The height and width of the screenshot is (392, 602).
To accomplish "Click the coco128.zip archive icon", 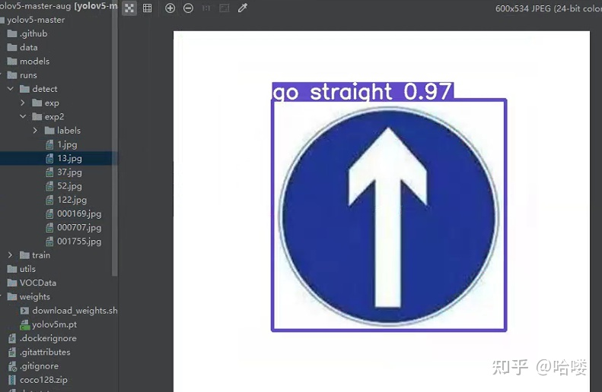I will [x=12, y=380].
